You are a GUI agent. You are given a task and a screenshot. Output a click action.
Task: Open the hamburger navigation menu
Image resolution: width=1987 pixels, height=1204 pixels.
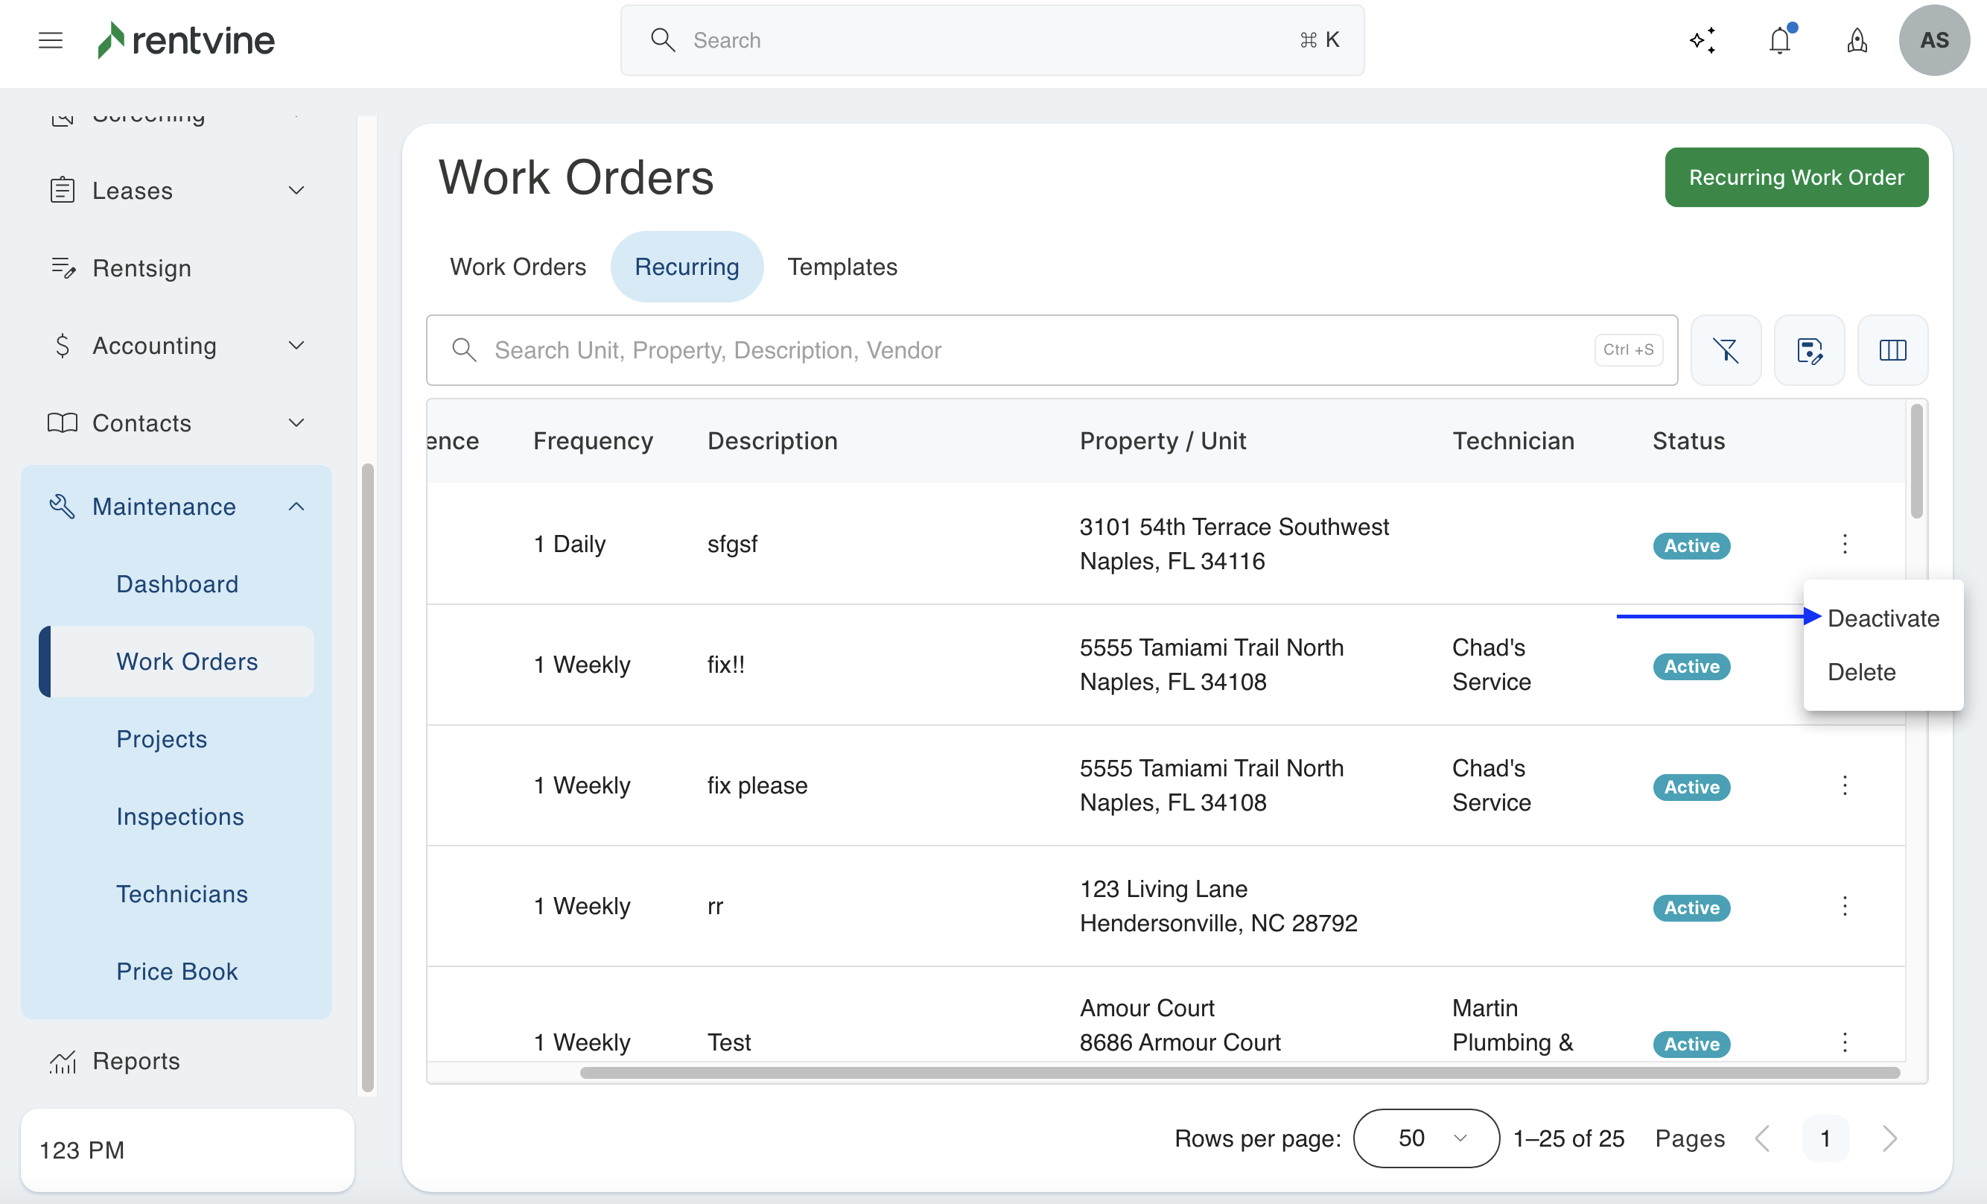[x=50, y=40]
